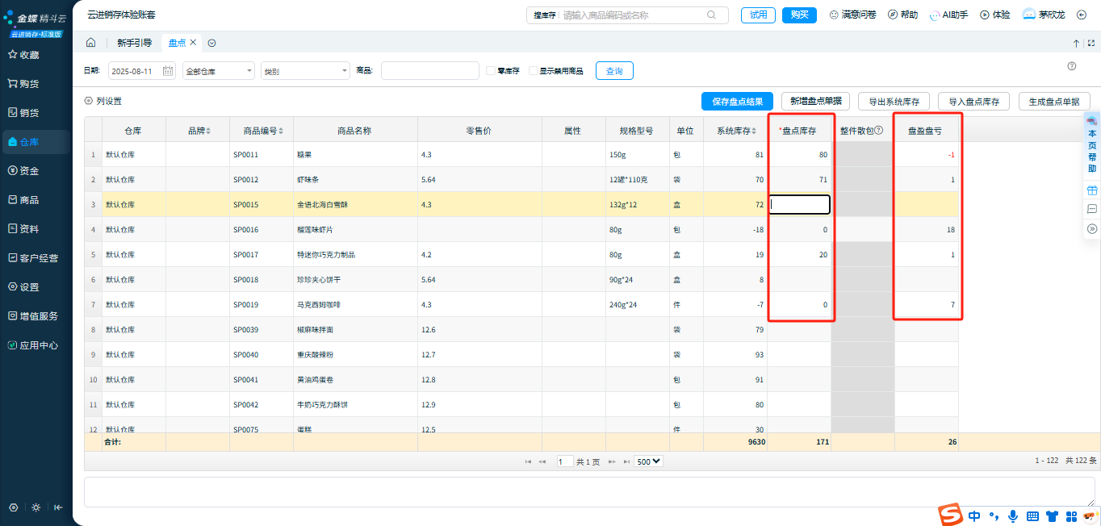Click the logout arrow icon at top right
1101x526 pixels.
tap(1082, 15)
